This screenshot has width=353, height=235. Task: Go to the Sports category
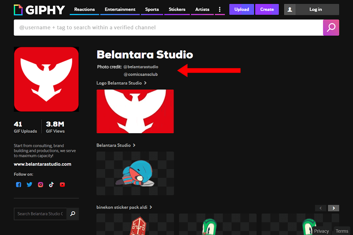[152, 10]
